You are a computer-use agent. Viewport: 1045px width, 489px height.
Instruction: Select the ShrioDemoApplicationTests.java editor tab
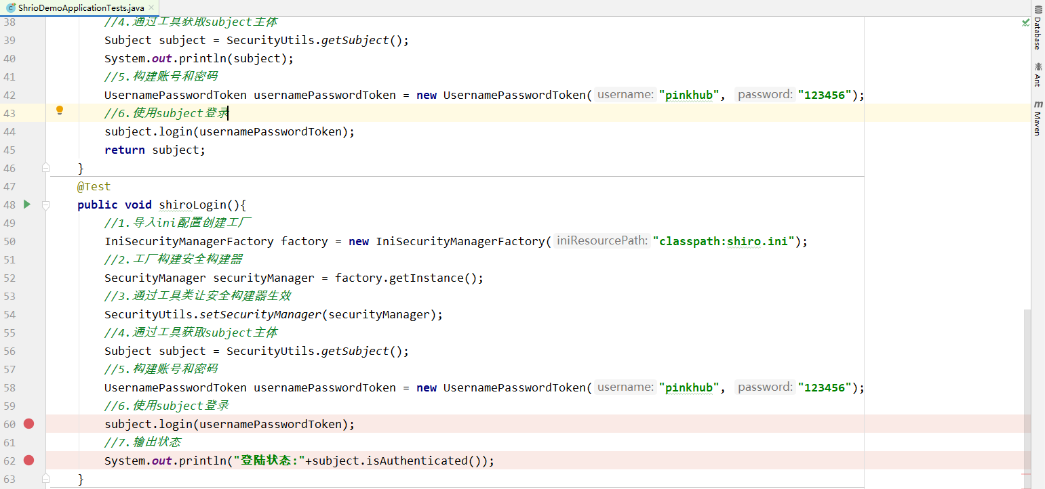[79, 7]
